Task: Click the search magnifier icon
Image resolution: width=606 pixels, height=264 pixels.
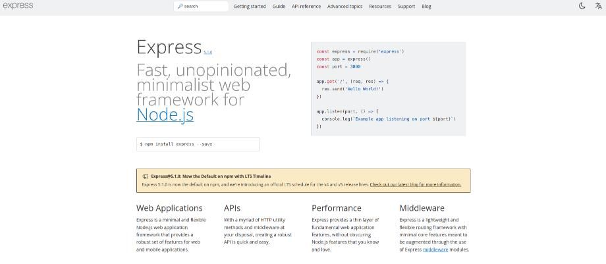Action: pyautogui.click(x=180, y=7)
